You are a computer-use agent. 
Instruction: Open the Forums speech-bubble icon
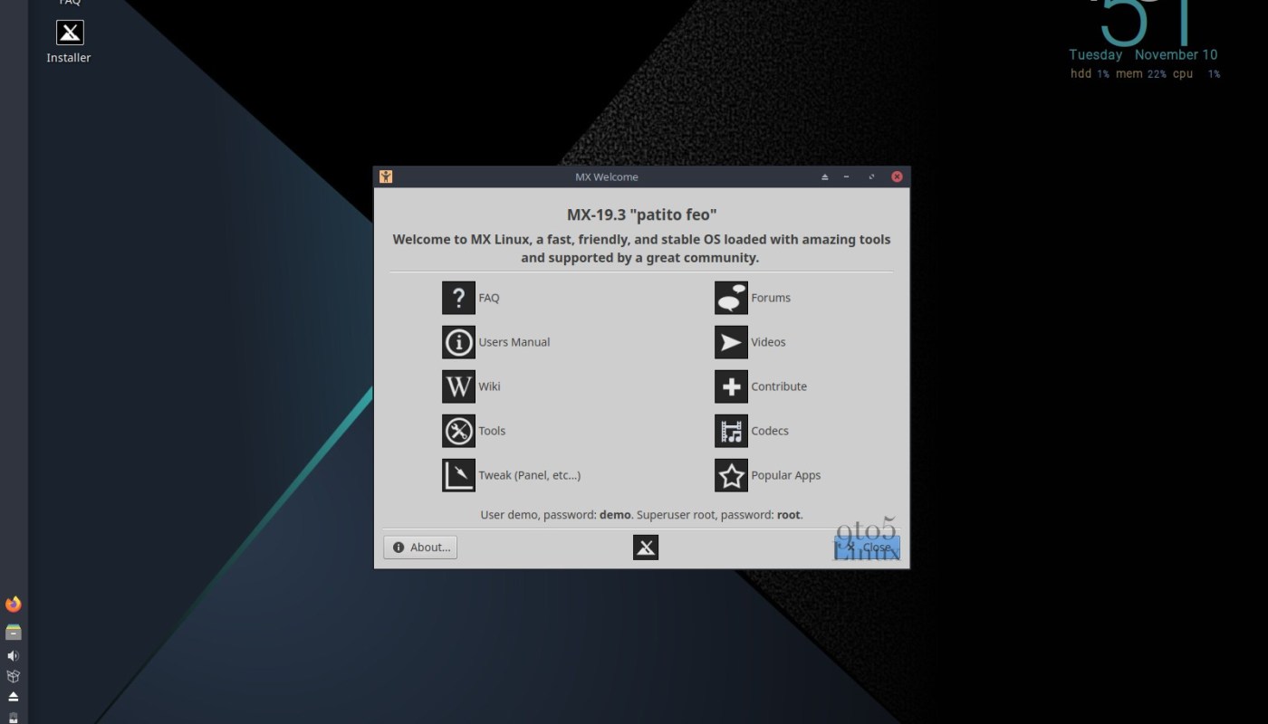coord(731,298)
